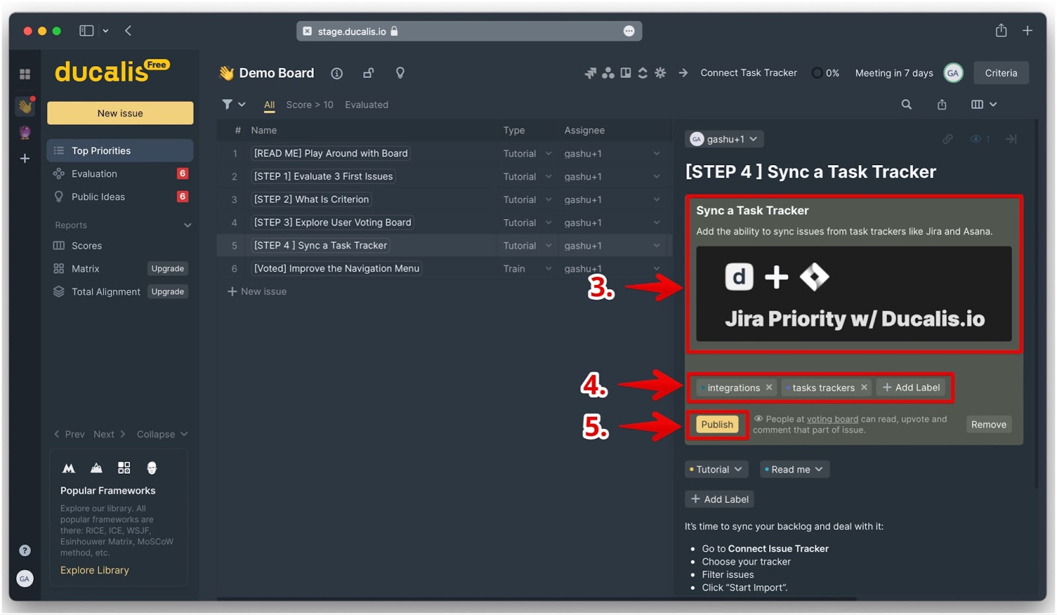Screen dimensions: 1057x615
Task: Open the Read me status dropdown
Action: [x=794, y=469]
